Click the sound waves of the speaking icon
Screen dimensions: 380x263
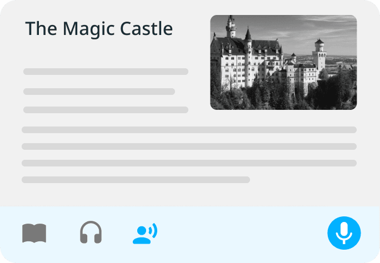pyautogui.click(x=153, y=230)
